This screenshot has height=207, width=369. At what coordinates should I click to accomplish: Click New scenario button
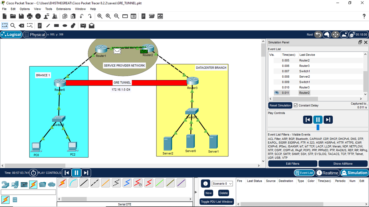click(x=208, y=193)
